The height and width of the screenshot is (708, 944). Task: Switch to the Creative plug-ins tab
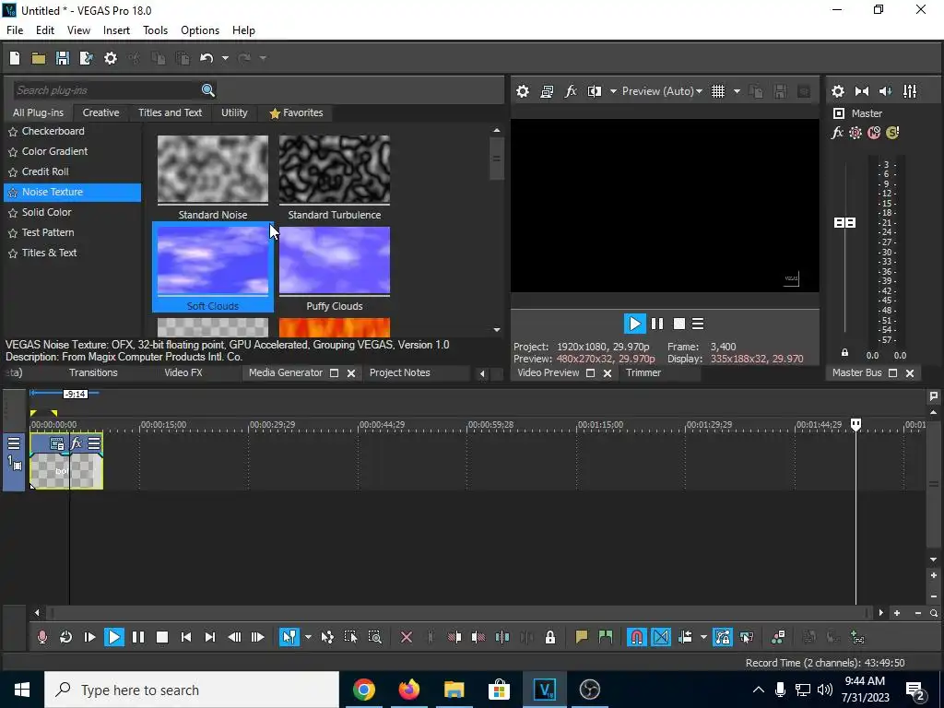100,112
